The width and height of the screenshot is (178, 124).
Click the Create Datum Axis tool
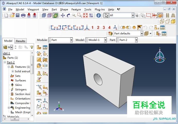coord(45,100)
